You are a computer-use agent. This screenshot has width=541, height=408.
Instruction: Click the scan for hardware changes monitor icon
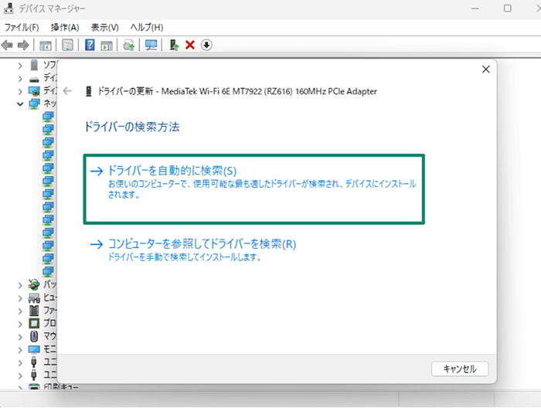tap(151, 45)
